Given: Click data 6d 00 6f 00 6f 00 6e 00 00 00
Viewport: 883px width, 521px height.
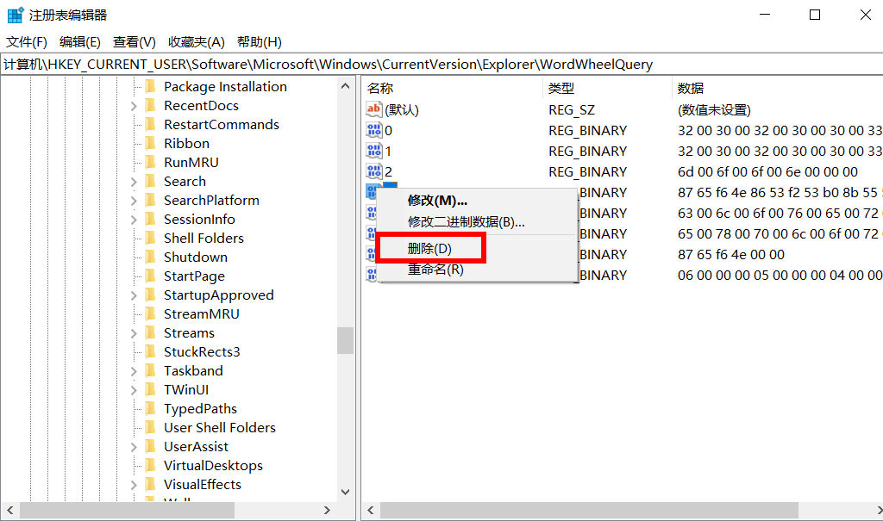Looking at the screenshot, I should click(x=767, y=171).
